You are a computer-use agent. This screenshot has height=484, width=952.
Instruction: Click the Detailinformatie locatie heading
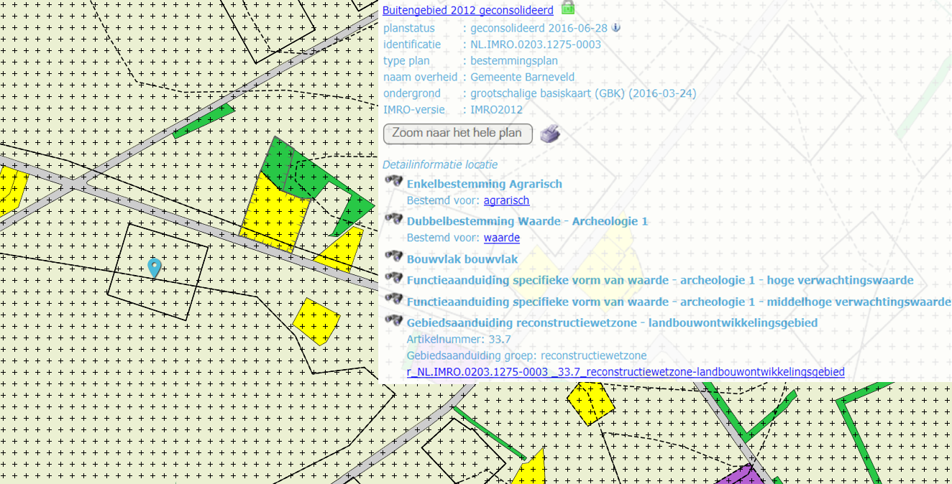coord(440,164)
